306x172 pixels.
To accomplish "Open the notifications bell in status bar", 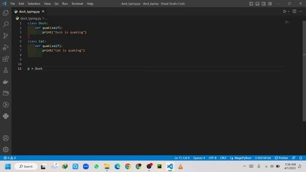I will pyautogui.click(x=301, y=158).
